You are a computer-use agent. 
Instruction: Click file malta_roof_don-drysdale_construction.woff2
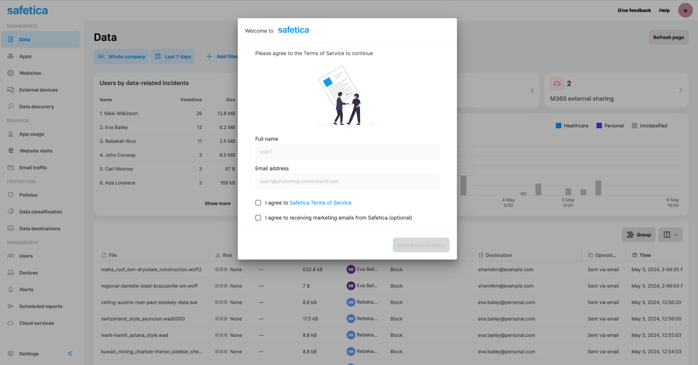click(x=151, y=269)
